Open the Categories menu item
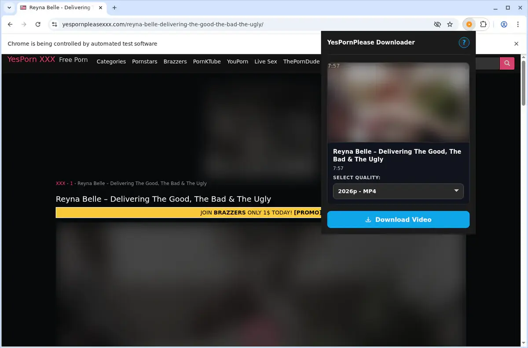Screen dimensions: 528x348 pyautogui.click(x=111, y=62)
